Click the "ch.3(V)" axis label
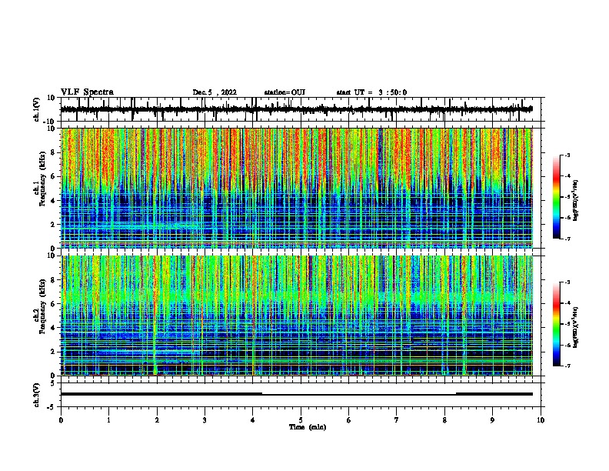 click(x=37, y=395)
